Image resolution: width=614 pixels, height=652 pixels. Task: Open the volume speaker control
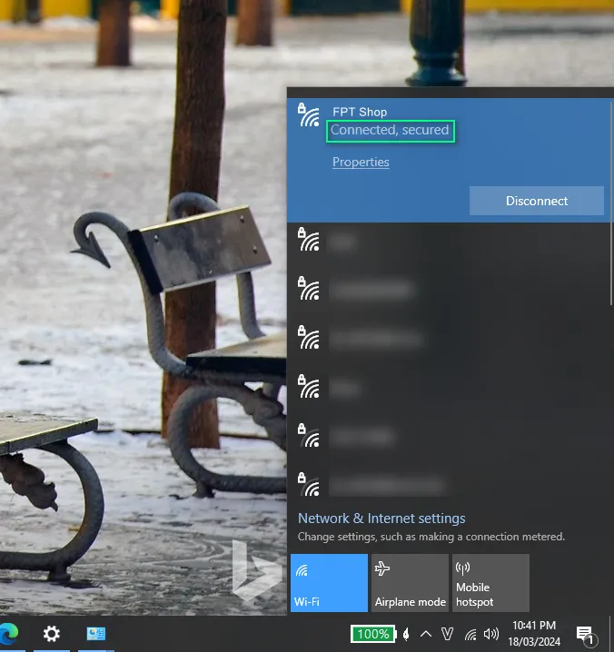tap(491, 634)
